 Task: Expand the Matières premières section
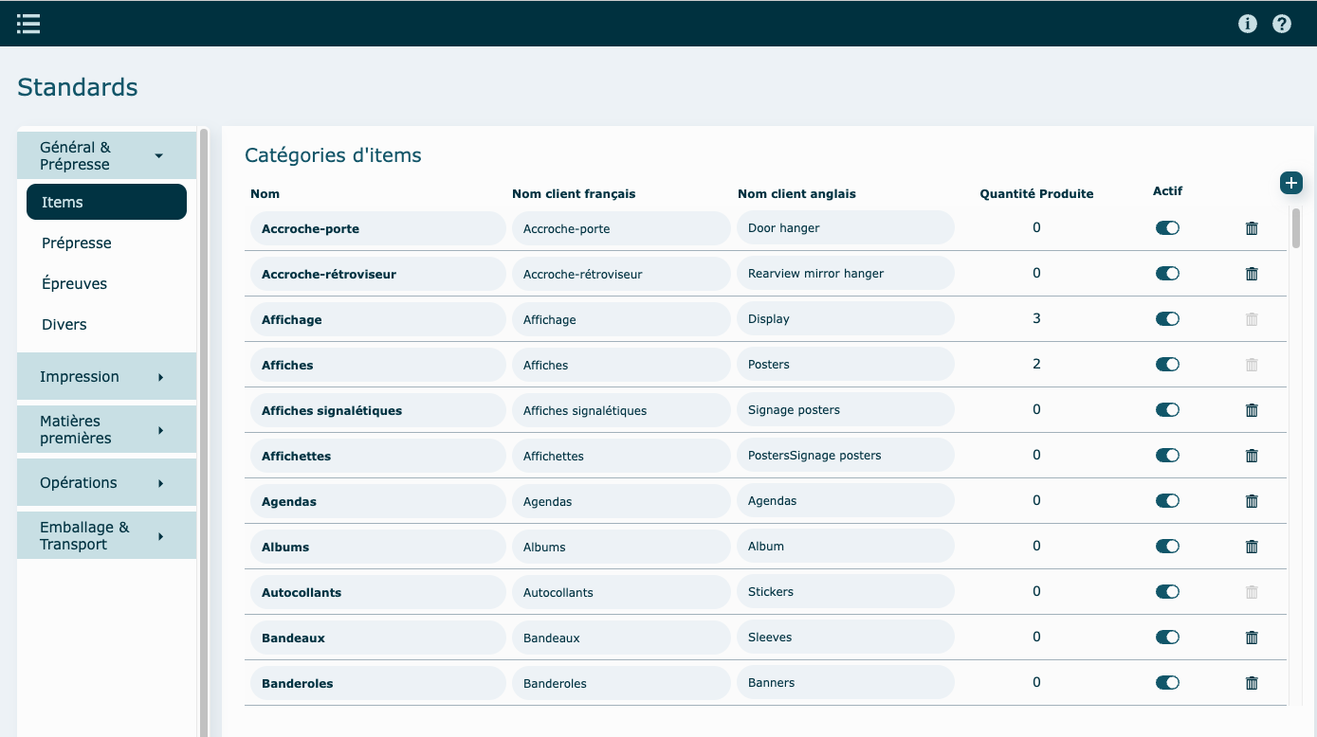click(106, 430)
